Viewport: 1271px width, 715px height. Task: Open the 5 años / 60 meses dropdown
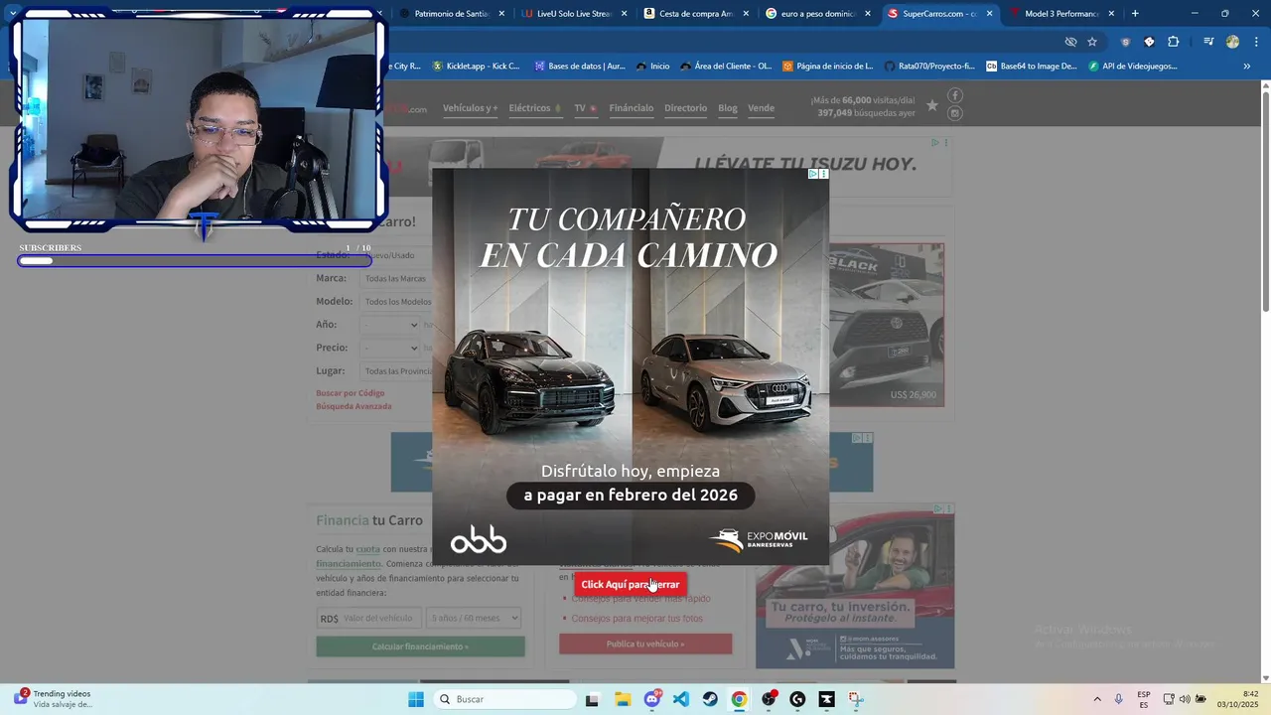pyautogui.click(x=474, y=619)
